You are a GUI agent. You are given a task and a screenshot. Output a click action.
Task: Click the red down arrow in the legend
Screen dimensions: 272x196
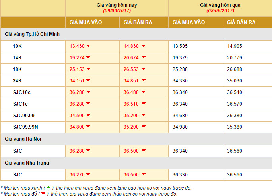(x=43, y=193)
